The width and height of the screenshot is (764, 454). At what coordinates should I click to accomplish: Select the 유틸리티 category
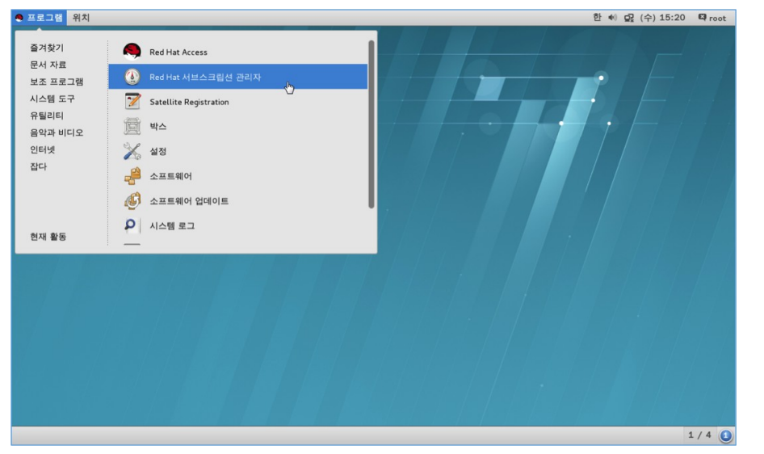(x=47, y=116)
